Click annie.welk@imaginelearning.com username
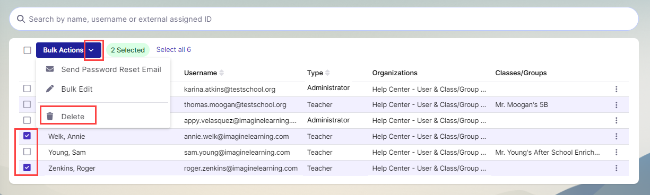650x195 pixels. (236, 136)
